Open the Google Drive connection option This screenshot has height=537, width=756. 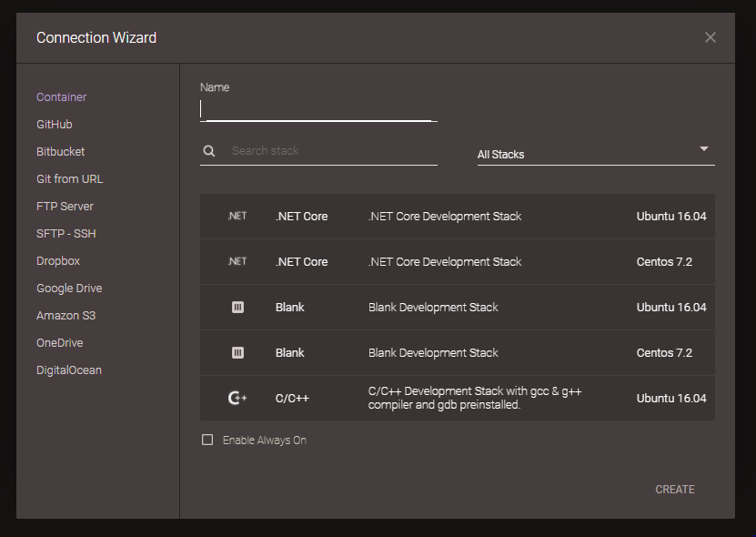click(69, 288)
